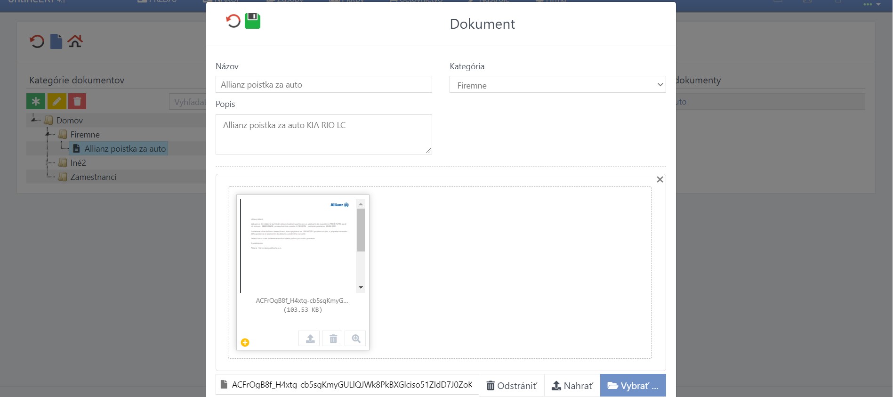This screenshot has height=397, width=893.
Task: Click the red refresh icon in the background page toolbar
Action: [37, 41]
